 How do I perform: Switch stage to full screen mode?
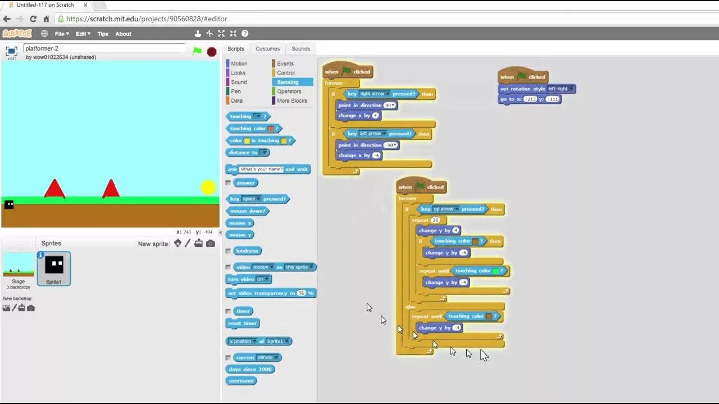pos(11,51)
